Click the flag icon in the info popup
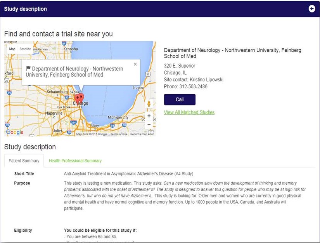 tap(28, 68)
